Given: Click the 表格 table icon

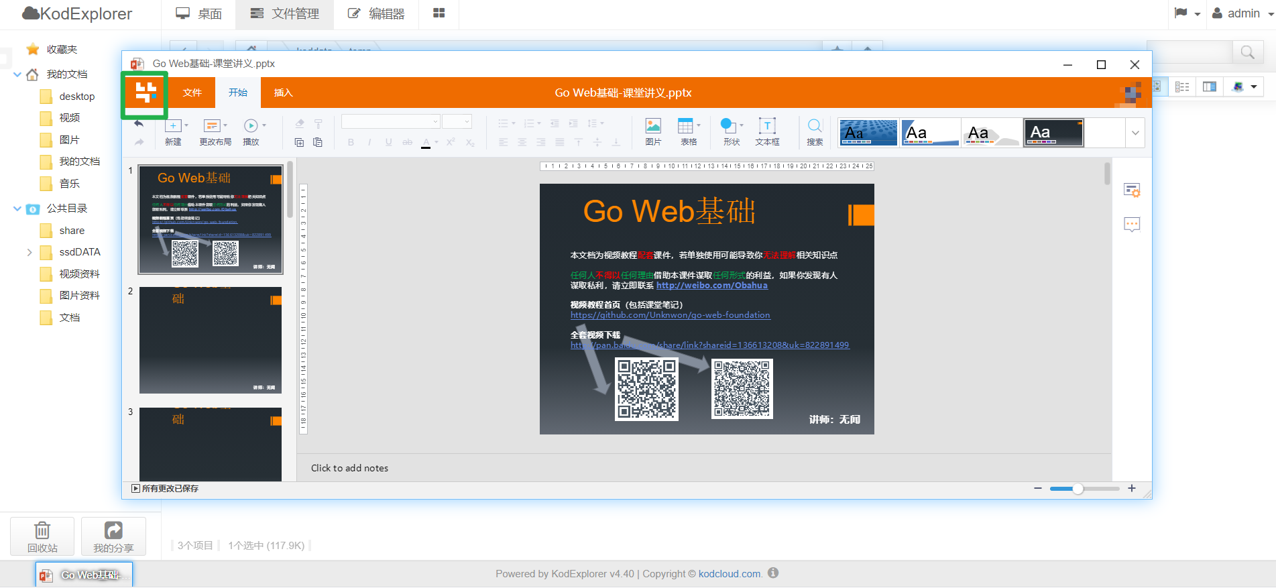Looking at the screenshot, I should click(685, 125).
